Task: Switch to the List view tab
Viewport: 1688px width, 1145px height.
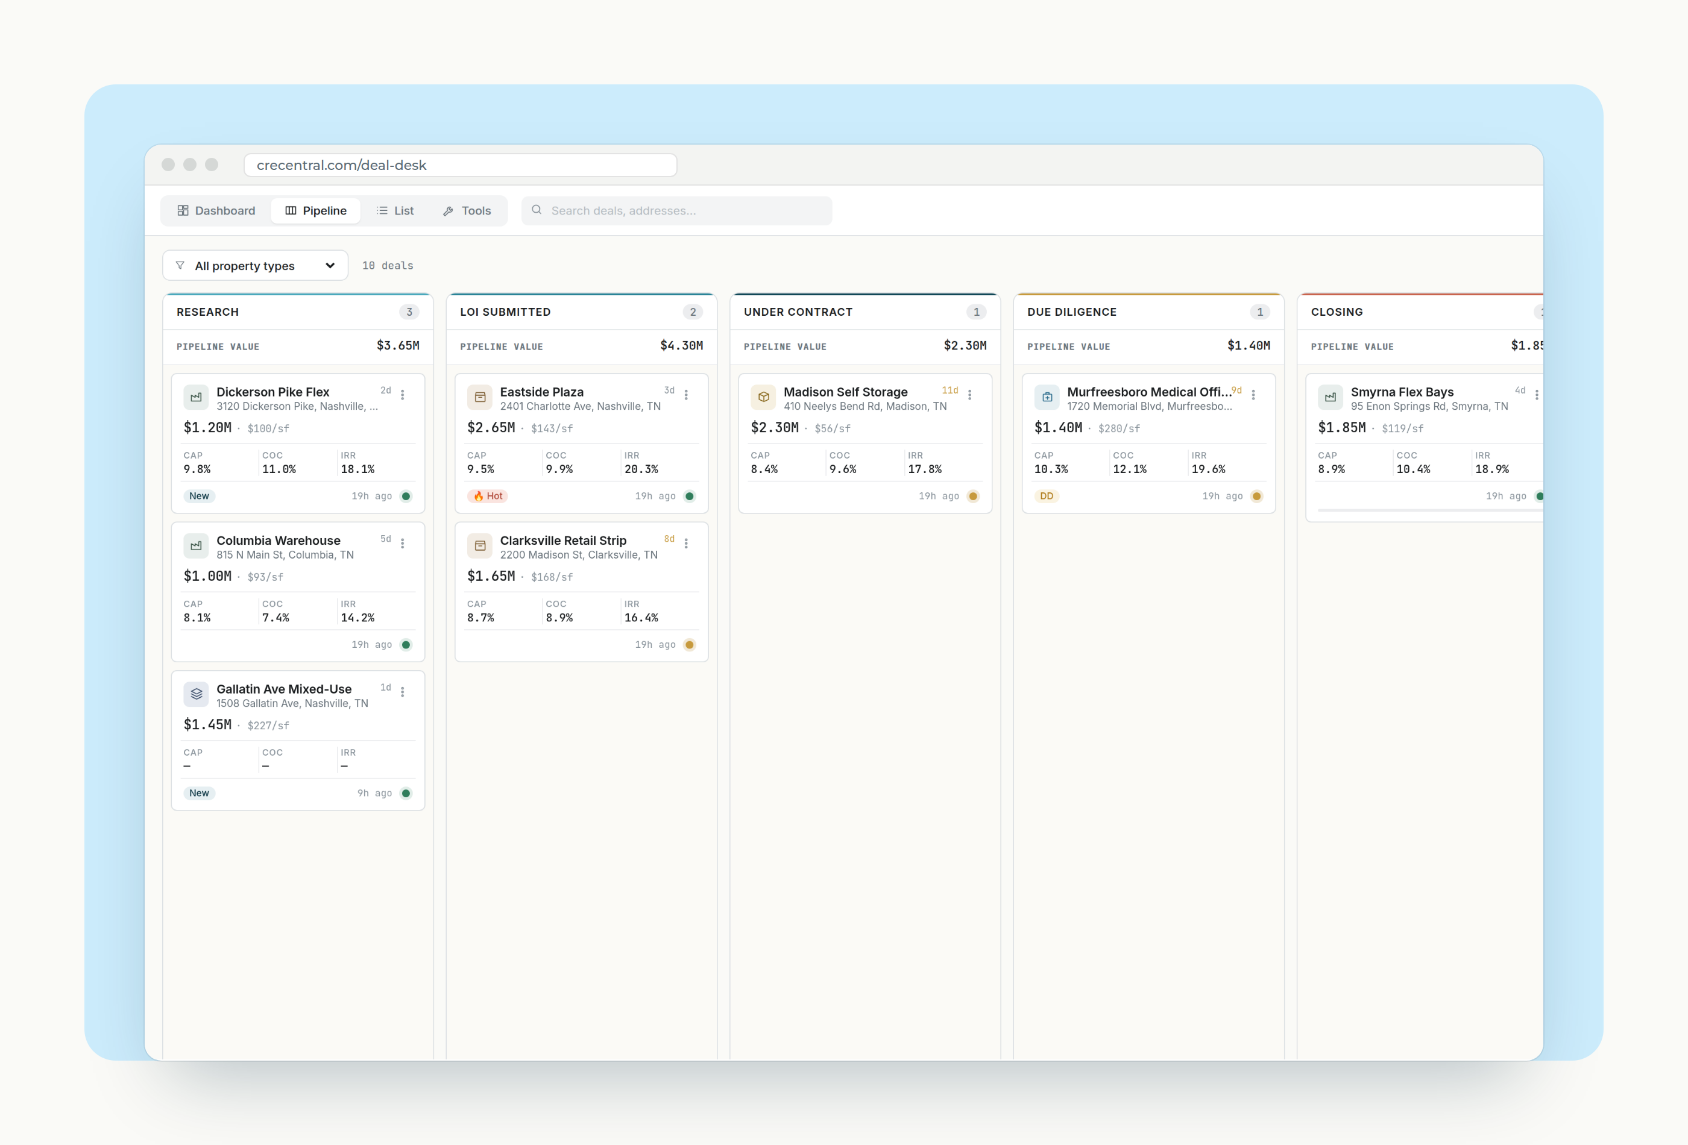Action: coord(395,210)
